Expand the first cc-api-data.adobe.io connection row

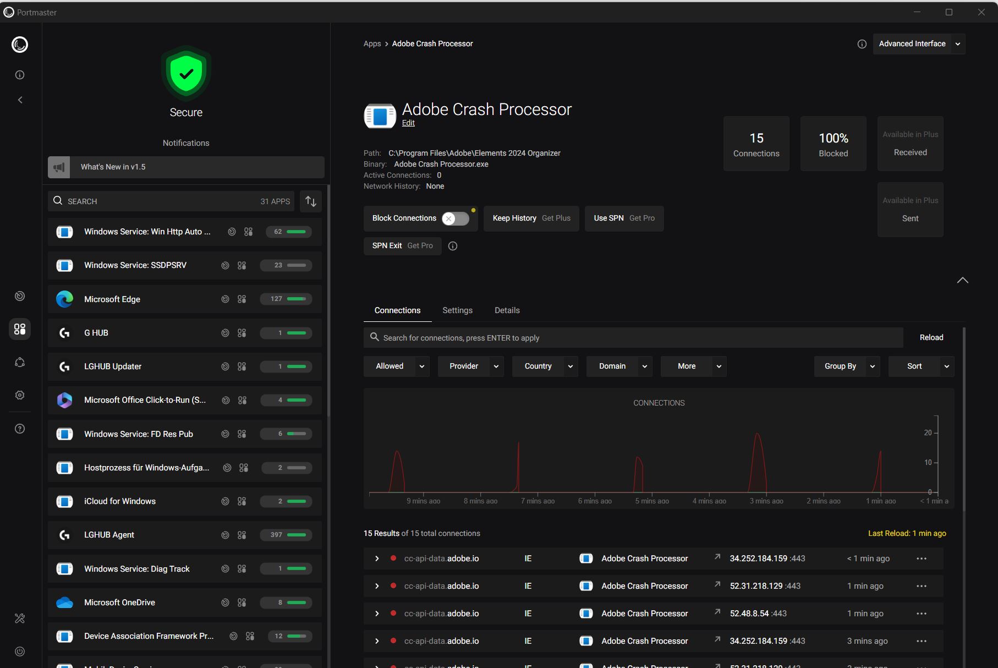point(377,559)
